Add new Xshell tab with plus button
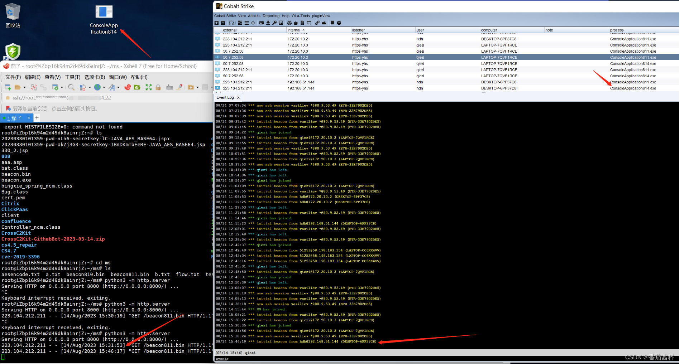Image resolution: width=680 pixels, height=364 pixels. [37, 118]
